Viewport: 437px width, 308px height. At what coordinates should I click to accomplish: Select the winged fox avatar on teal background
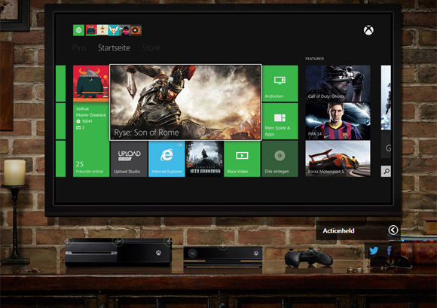coord(114,30)
